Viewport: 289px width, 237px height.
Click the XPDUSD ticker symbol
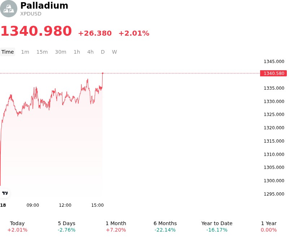point(31,14)
